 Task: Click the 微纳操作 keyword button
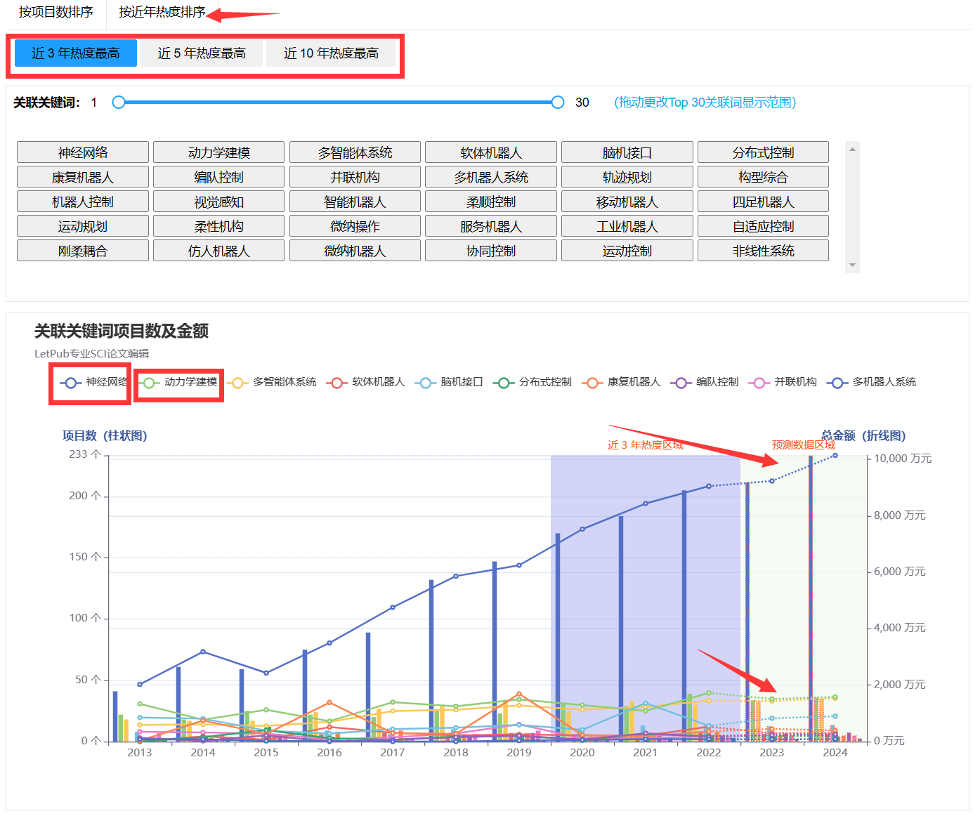click(355, 227)
